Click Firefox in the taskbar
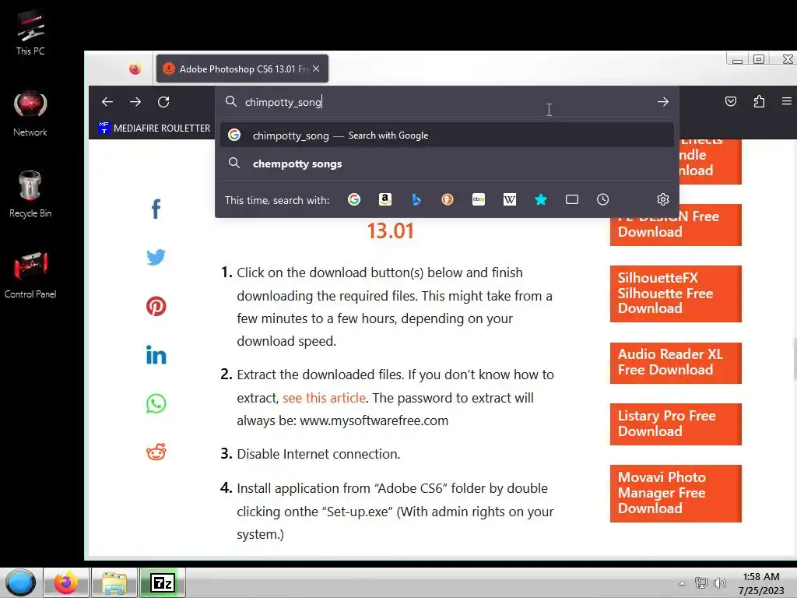Screen dimensions: 797x598 point(66,582)
